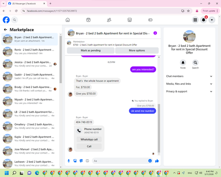Reload the page in browser
The width and height of the screenshot is (221, 177).
pyautogui.click(x=16, y=11)
